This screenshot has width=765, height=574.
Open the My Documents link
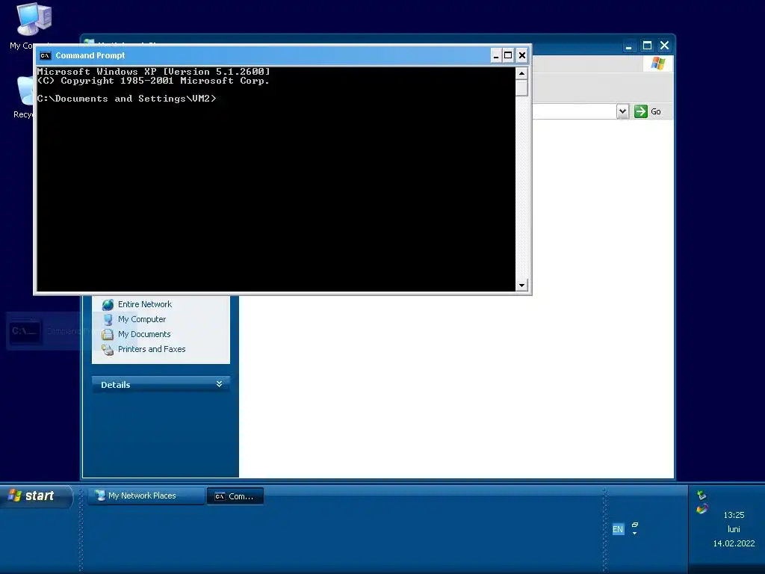click(x=144, y=334)
